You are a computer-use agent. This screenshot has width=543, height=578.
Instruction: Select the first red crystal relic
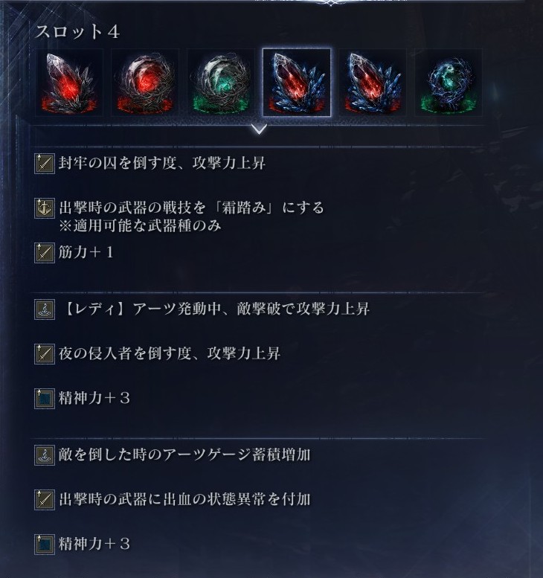70,83
